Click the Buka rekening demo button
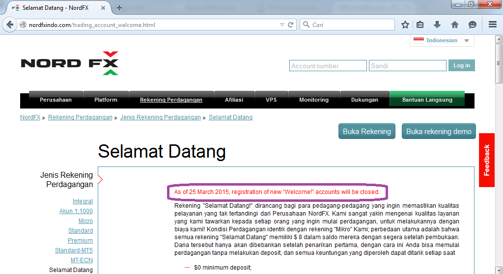503x274 pixels. click(x=439, y=132)
